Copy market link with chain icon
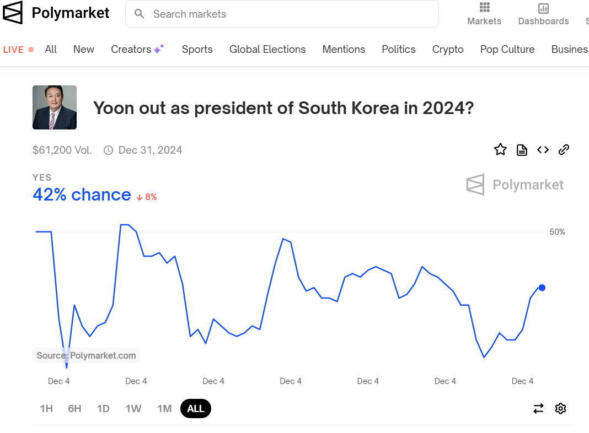589x433 pixels. coord(564,149)
